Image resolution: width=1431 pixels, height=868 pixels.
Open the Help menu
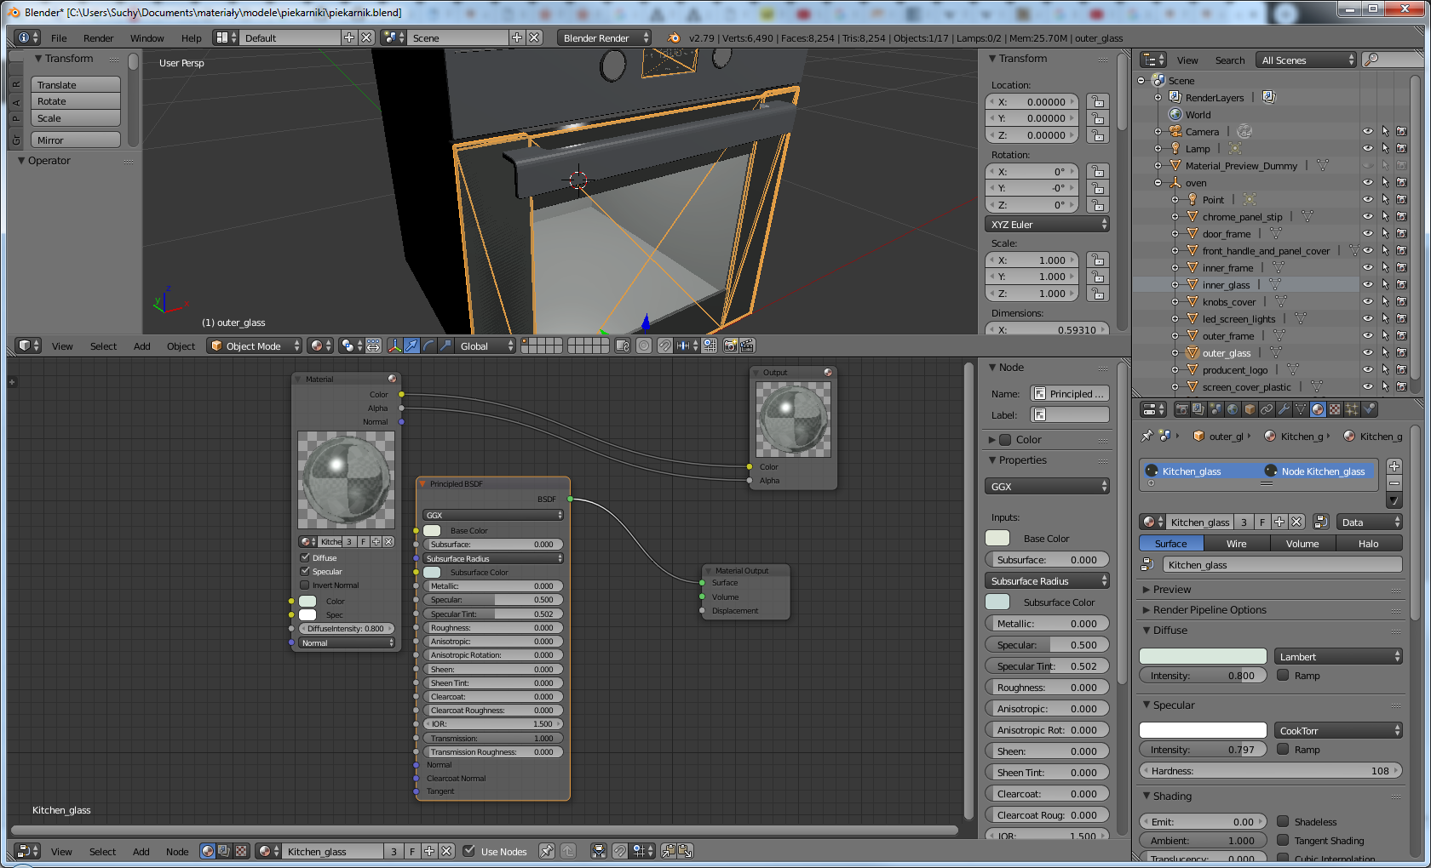[192, 38]
